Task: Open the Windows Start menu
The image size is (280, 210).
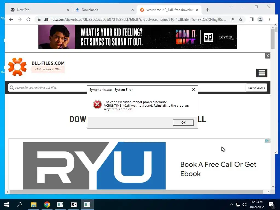Action: 7,205
